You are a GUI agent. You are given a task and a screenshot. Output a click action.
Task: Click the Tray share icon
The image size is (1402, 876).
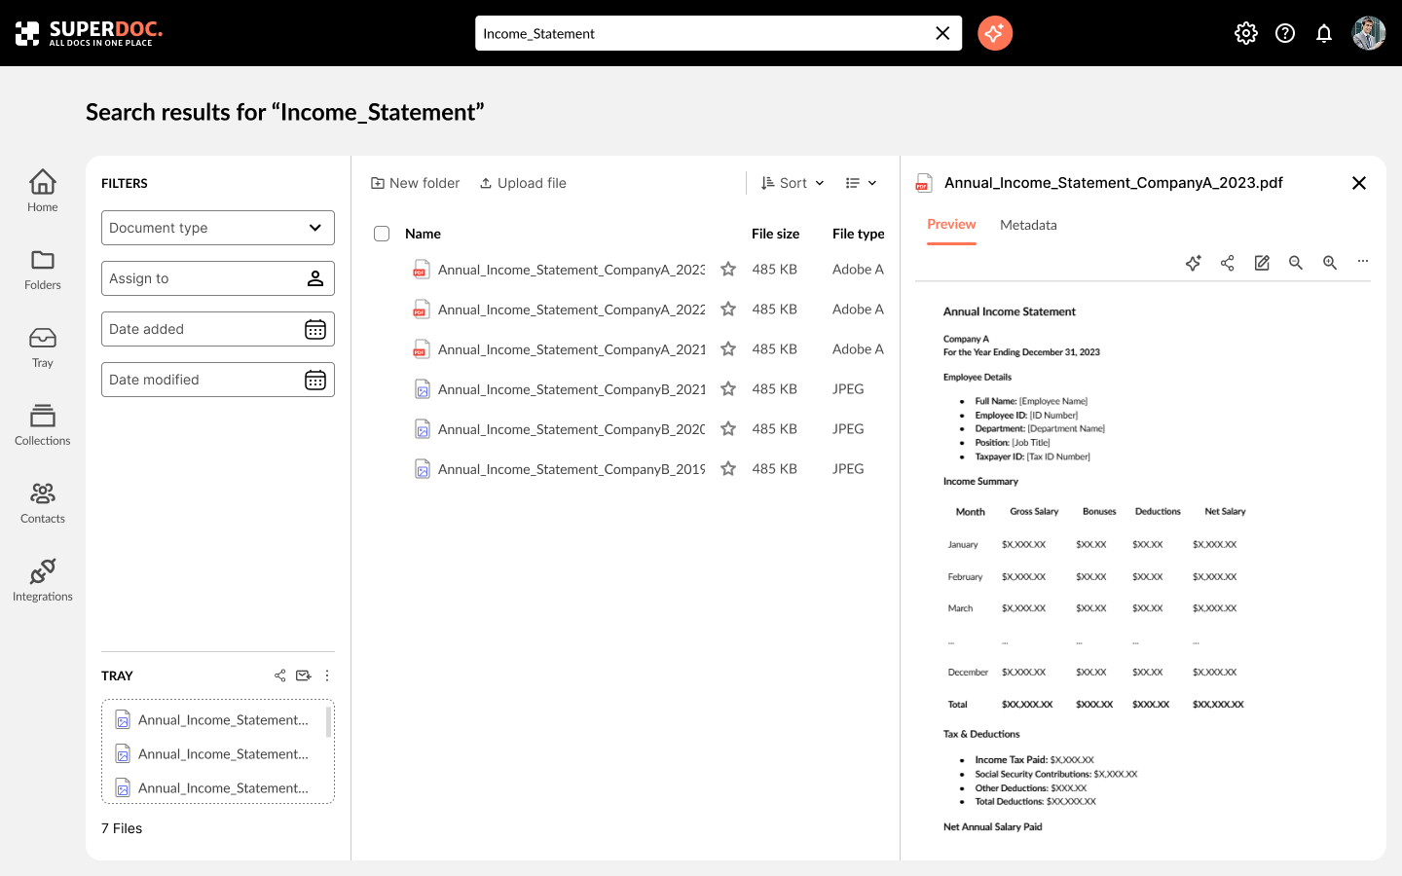coord(280,675)
